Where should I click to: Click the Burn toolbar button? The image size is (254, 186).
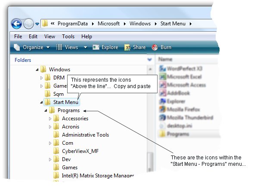pos(161,47)
